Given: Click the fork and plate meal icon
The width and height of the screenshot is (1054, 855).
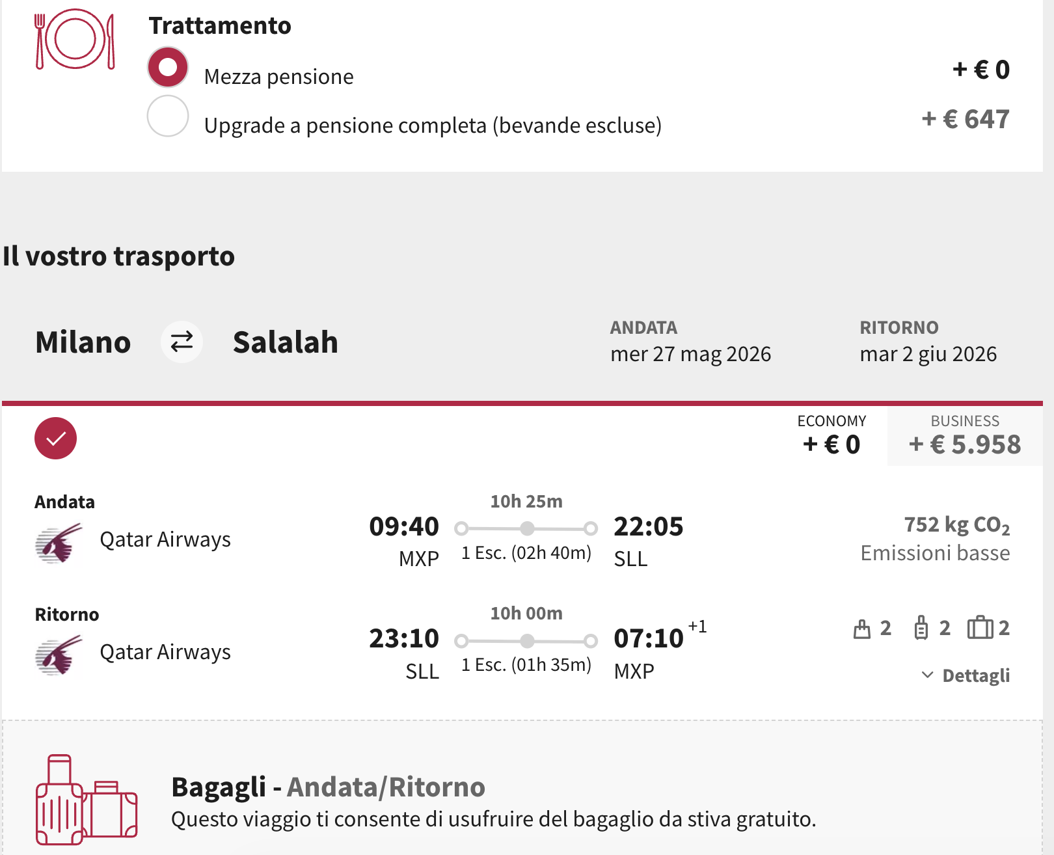Looking at the screenshot, I should (75, 39).
